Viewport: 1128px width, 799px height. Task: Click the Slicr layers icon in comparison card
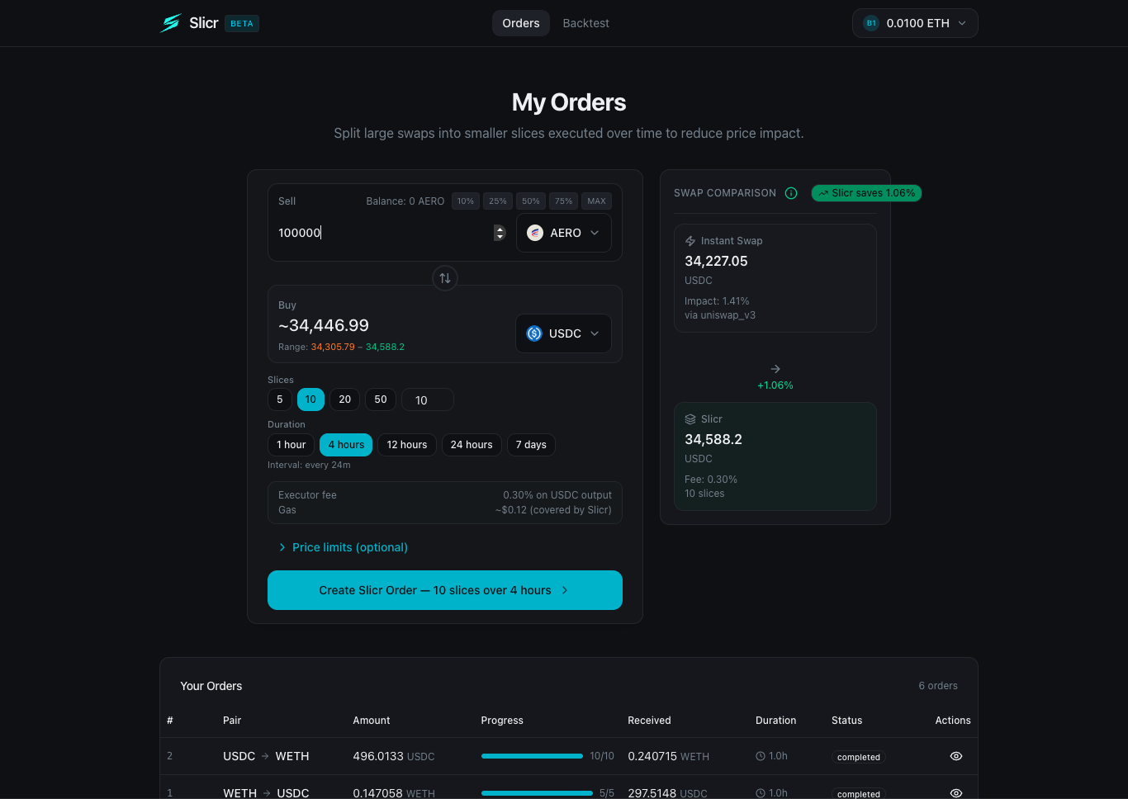tap(690, 419)
